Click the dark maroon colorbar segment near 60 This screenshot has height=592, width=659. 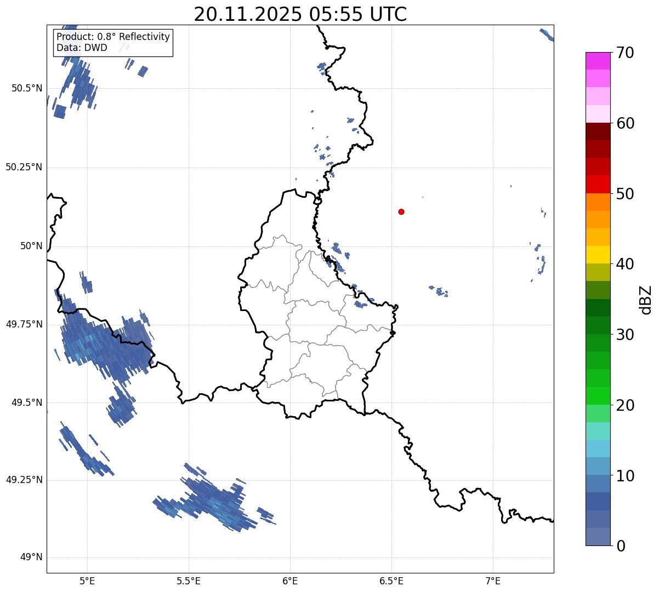pos(598,131)
